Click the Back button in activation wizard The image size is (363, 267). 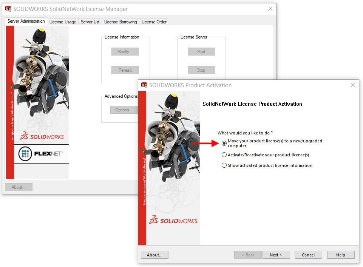click(x=248, y=255)
